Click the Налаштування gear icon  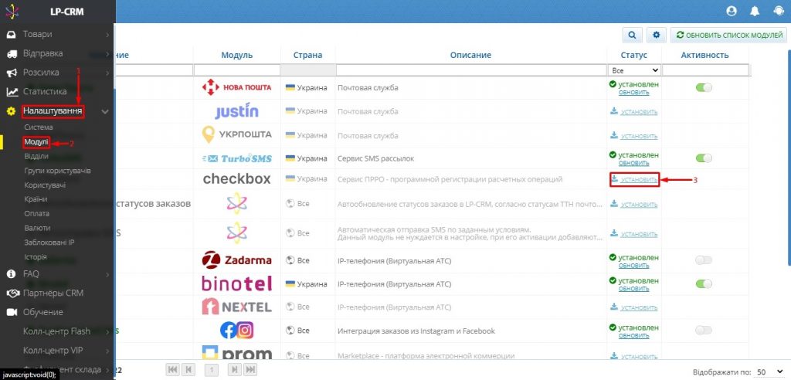pyautogui.click(x=11, y=111)
